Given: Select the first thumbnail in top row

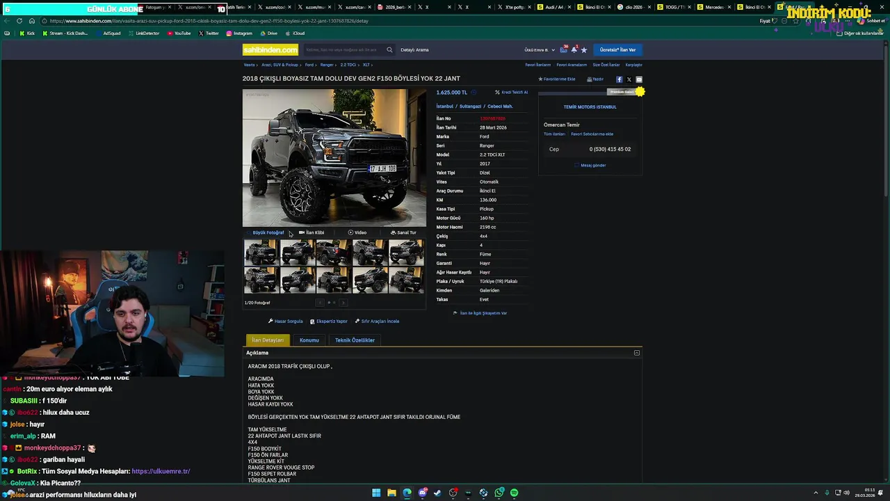Looking at the screenshot, I should [x=261, y=252].
